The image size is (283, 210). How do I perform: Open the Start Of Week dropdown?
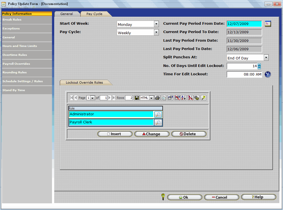coord(156,24)
